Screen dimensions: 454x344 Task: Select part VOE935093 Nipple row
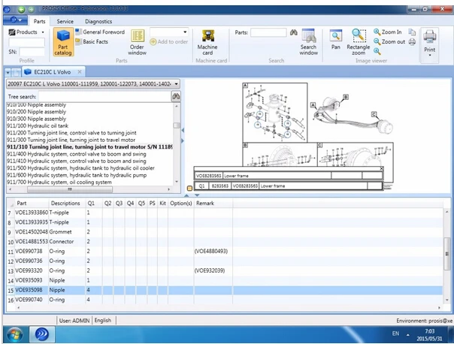click(225, 280)
